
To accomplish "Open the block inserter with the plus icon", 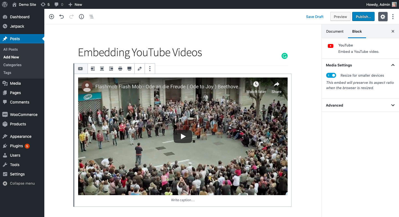I will (52, 17).
